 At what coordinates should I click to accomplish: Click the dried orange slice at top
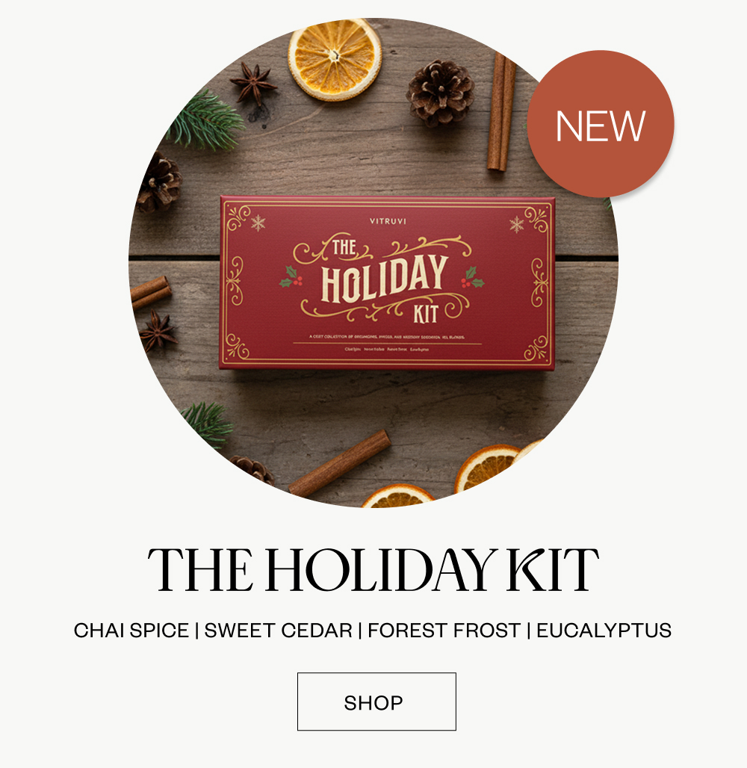pyautogui.click(x=335, y=60)
